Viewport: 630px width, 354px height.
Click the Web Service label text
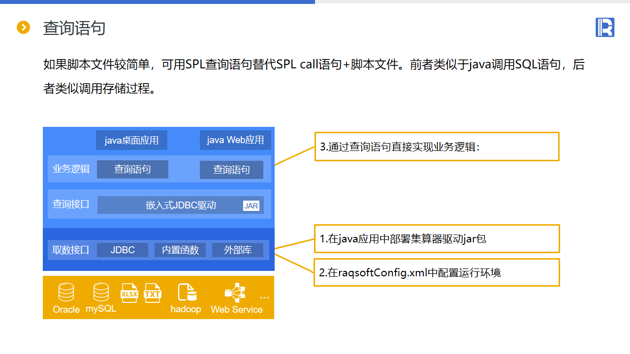tap(237, 309)
